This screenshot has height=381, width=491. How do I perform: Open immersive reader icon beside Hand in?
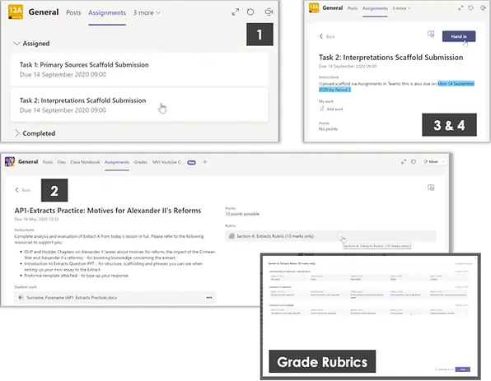431,34
